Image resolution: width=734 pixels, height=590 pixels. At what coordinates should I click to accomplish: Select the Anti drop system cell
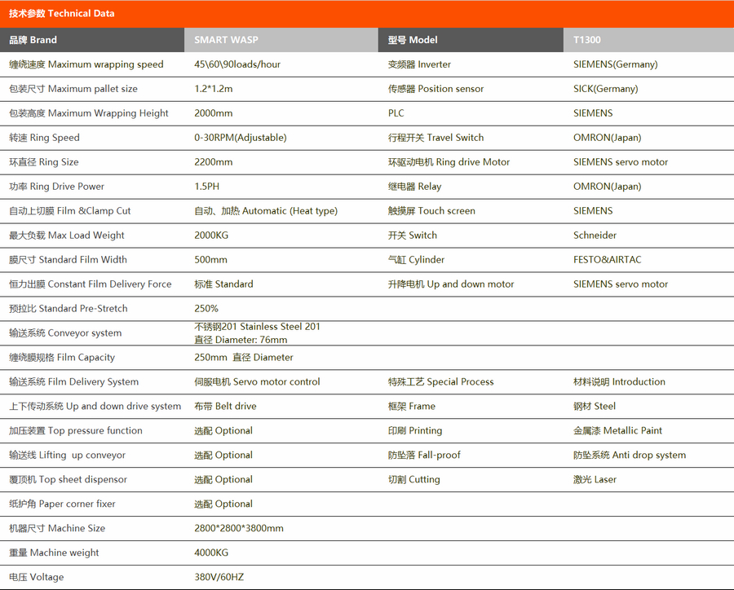point(629,456)
